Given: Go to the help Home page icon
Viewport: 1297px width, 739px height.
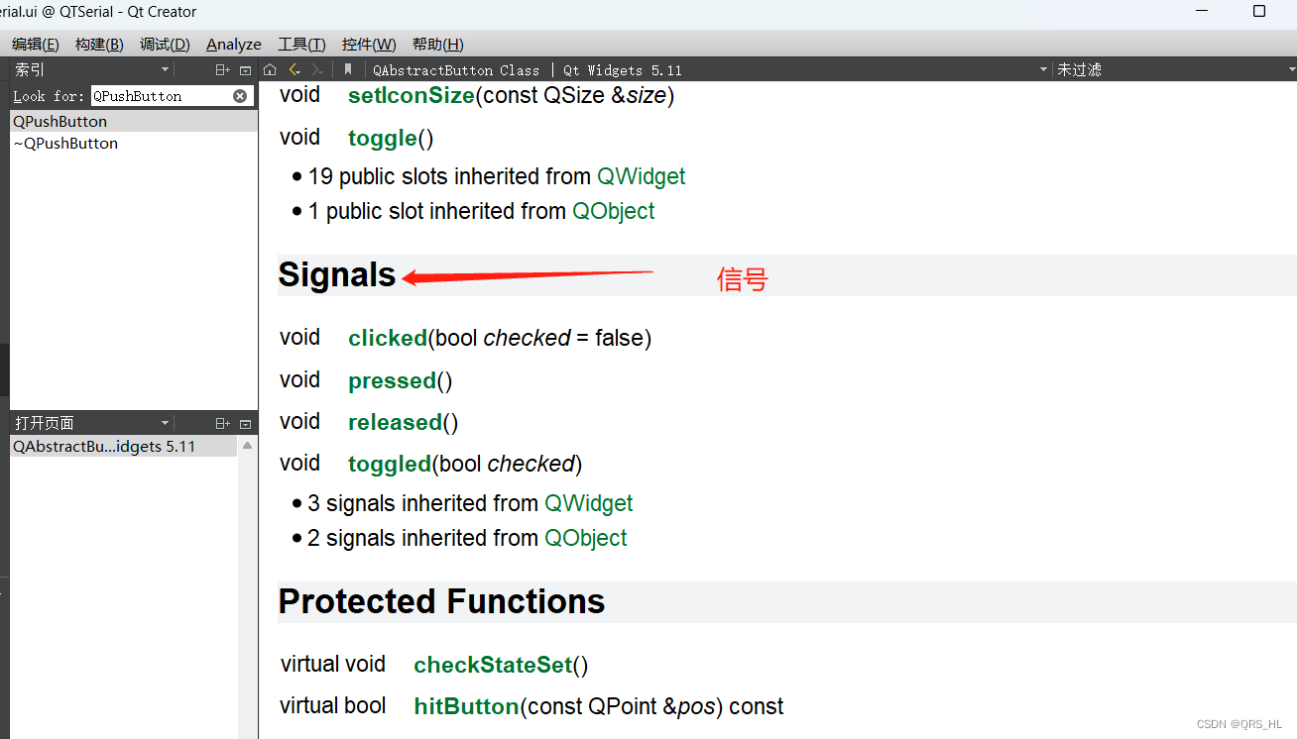Looking at the screenshot, I should [x=270, y=69].
